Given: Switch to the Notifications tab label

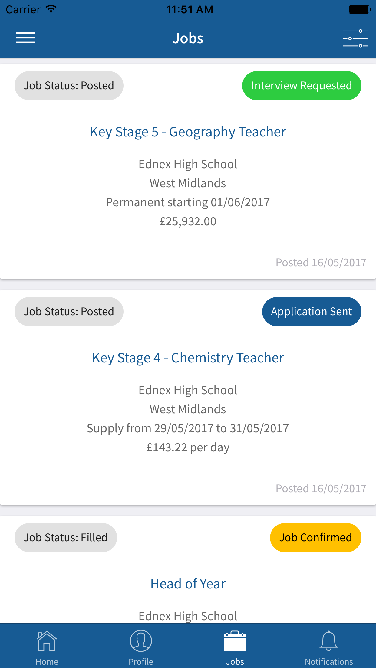Looking at the screenshot, I should pos(328,662).
